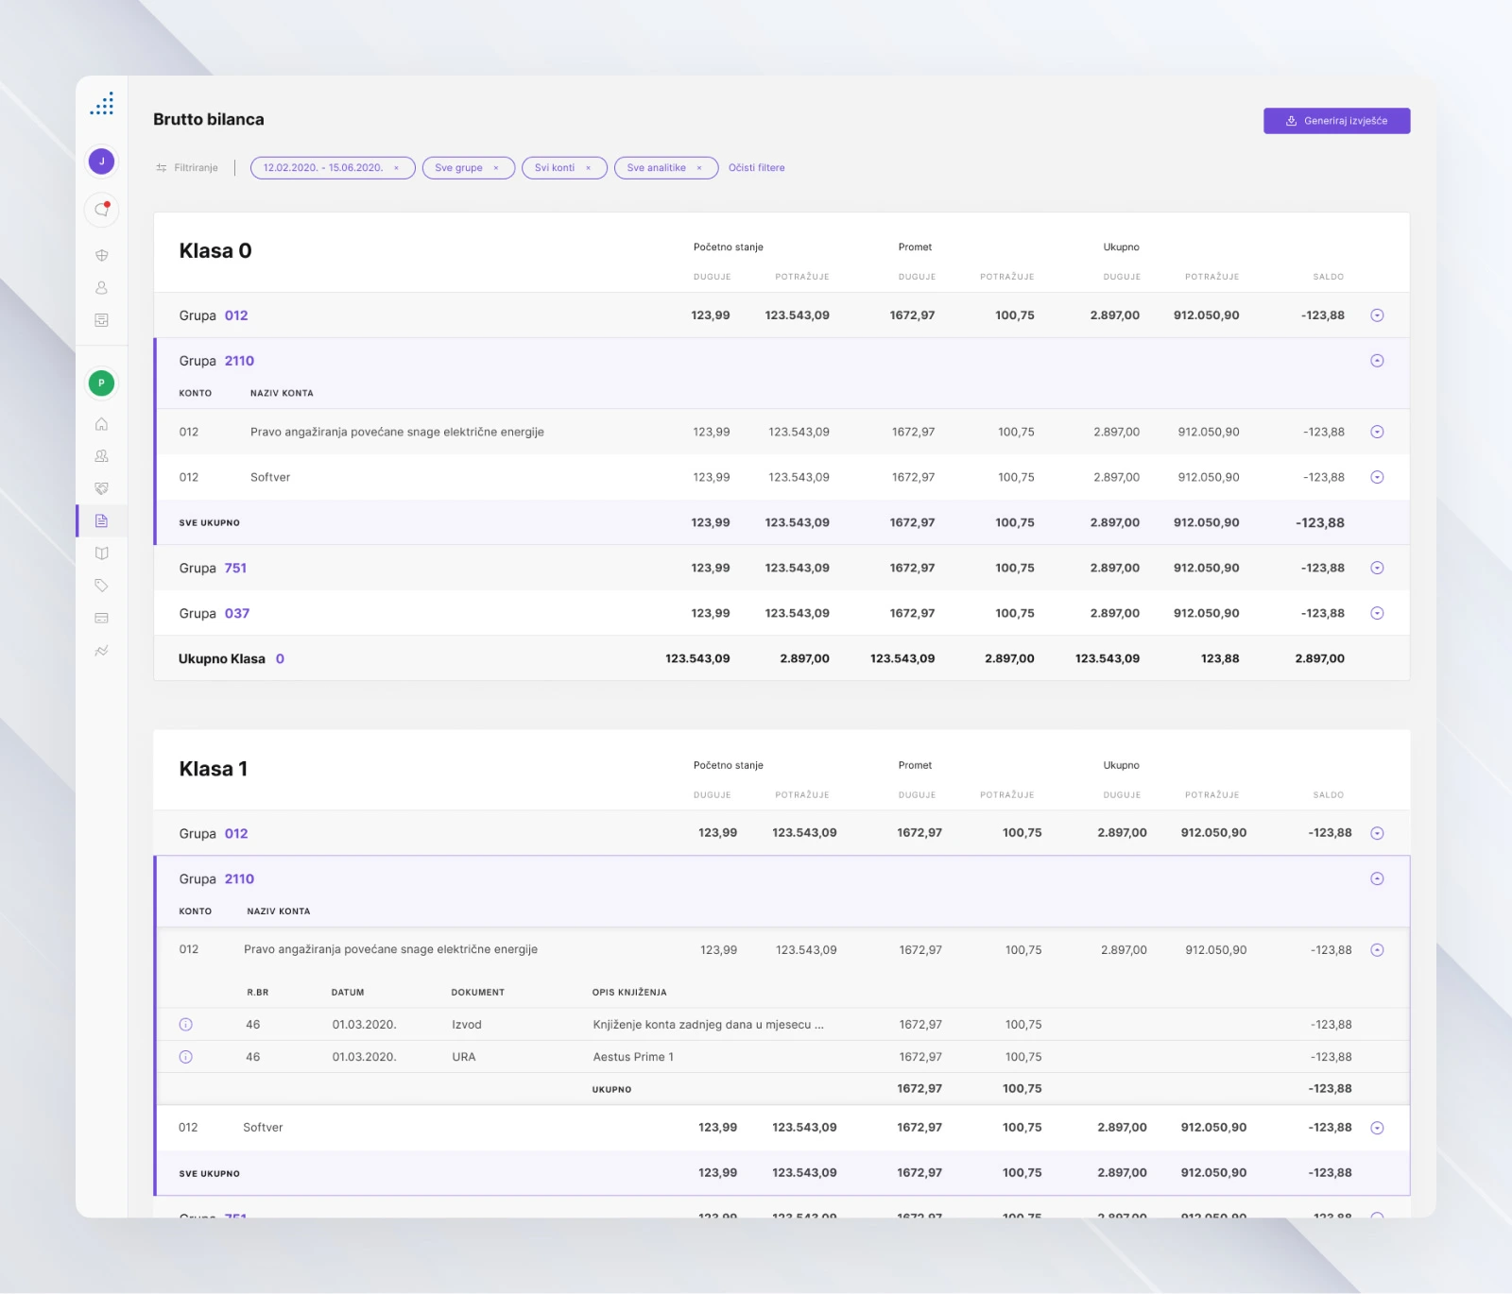Click group number 751 in Klasa 0
The image size is (1512, 1294).
235,568
